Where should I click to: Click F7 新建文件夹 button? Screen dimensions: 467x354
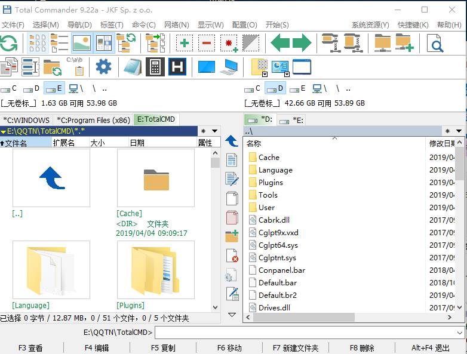[x=296, y=348]
